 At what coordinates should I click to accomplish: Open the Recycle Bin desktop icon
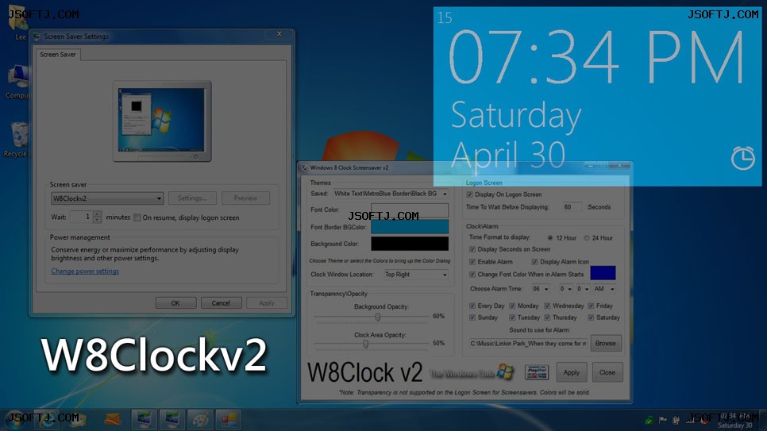pyautogui.click(x=17, y=140)
